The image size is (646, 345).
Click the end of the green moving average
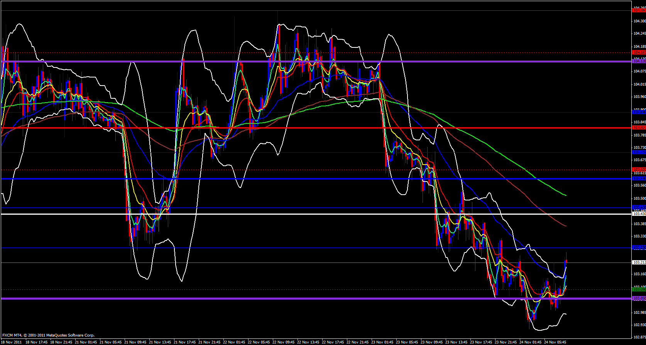pyautogui.click(x=566, y=195)
